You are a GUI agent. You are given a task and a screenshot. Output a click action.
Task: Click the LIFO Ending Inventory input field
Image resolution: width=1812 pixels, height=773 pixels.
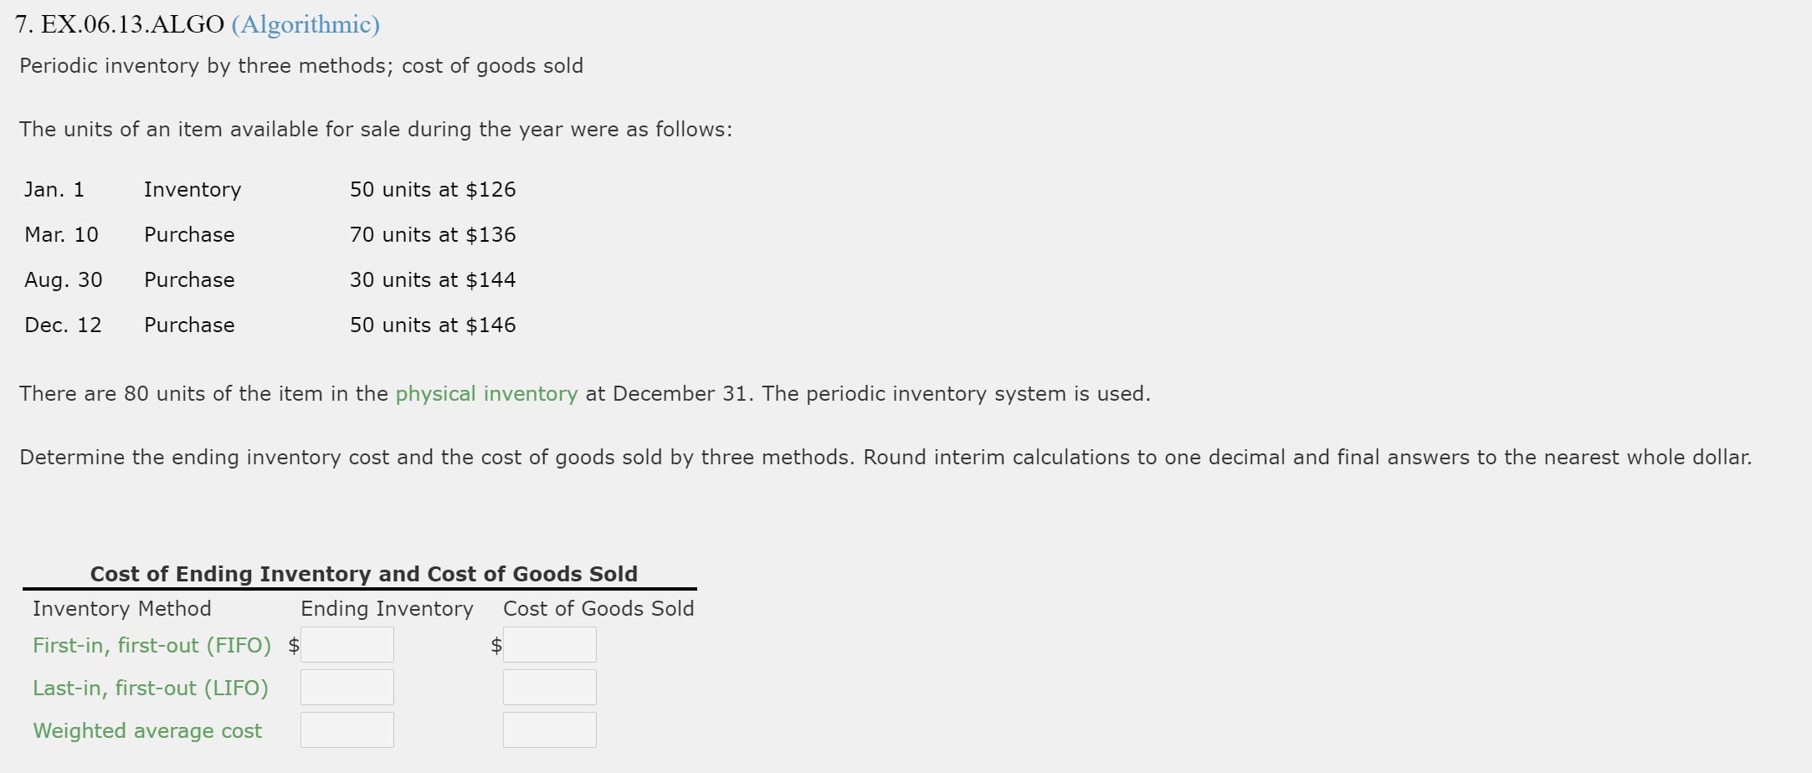click(x=346, y=686)
